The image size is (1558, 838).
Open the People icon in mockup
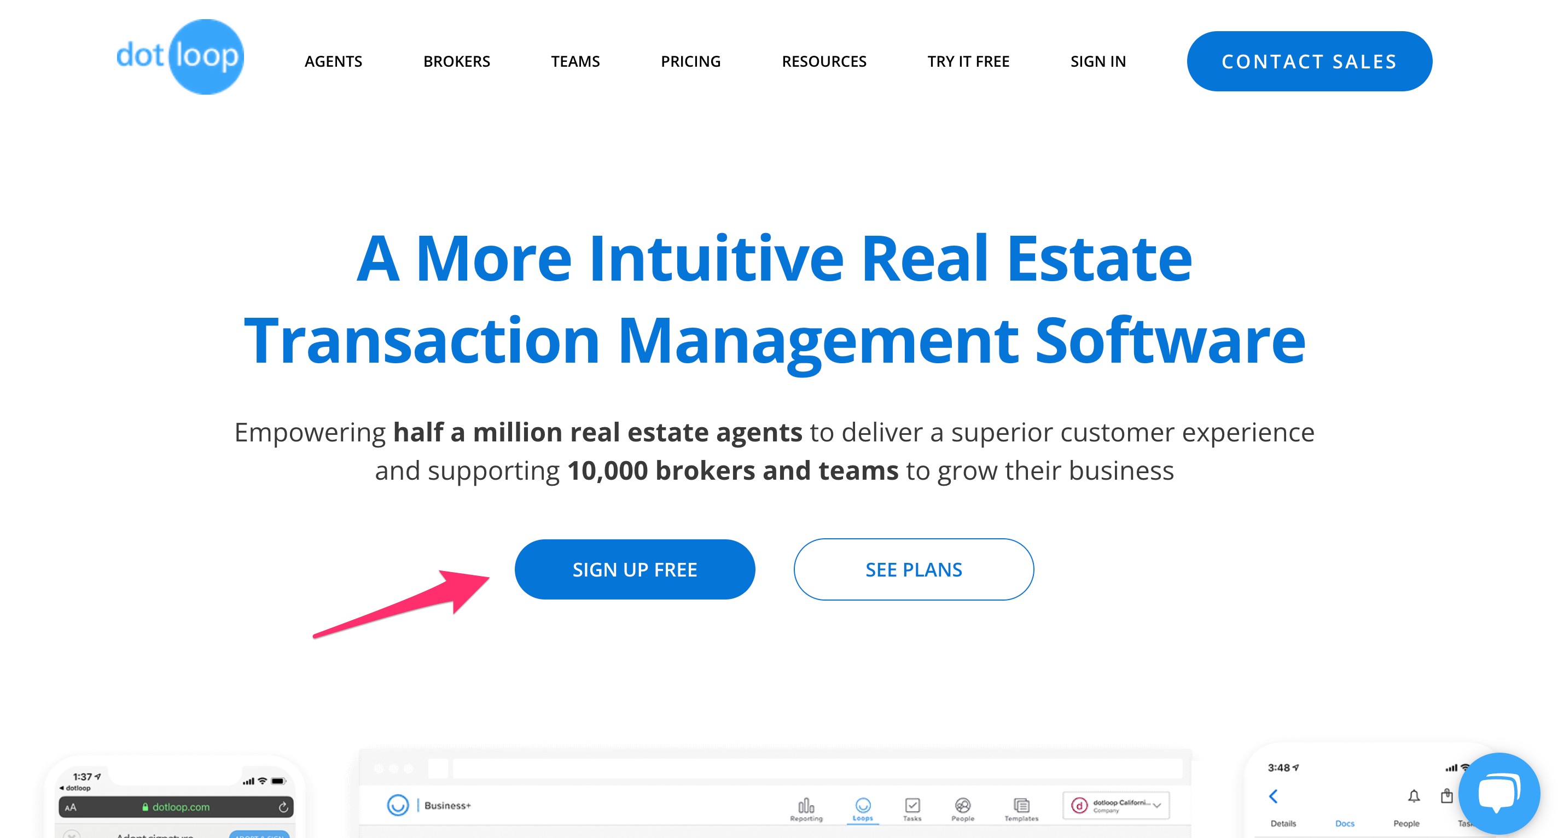coord(963,807)
